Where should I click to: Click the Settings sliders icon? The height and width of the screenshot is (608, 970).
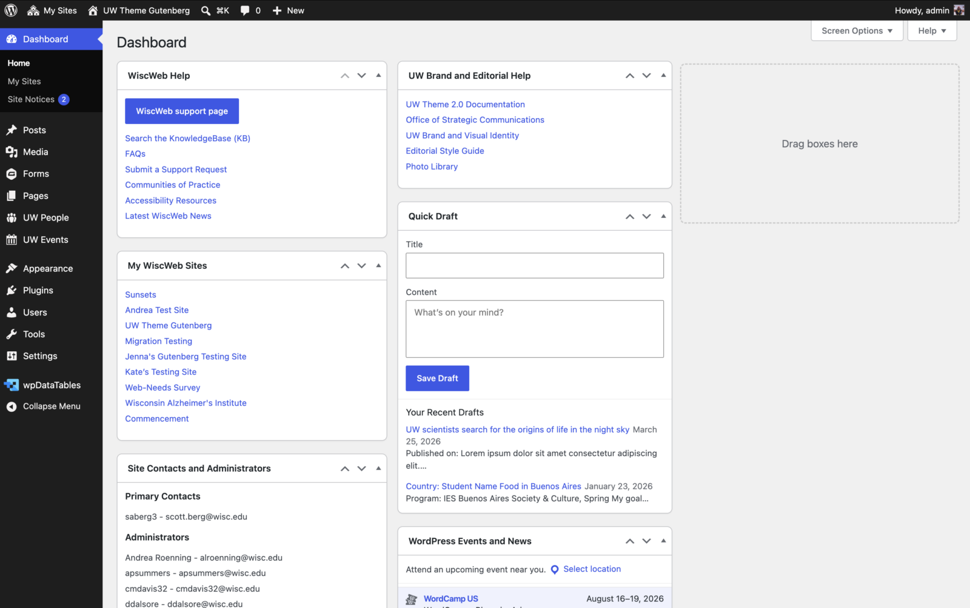tap(12, 356)
